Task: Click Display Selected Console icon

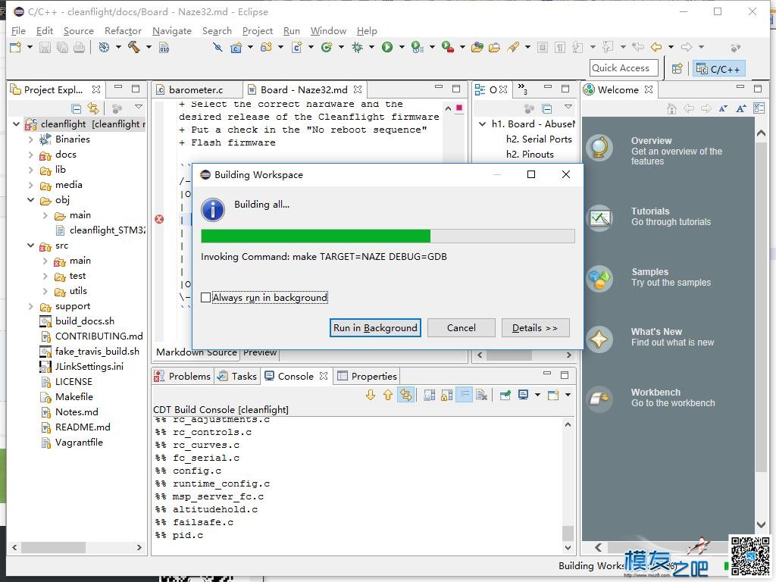Action: [523, 395]
